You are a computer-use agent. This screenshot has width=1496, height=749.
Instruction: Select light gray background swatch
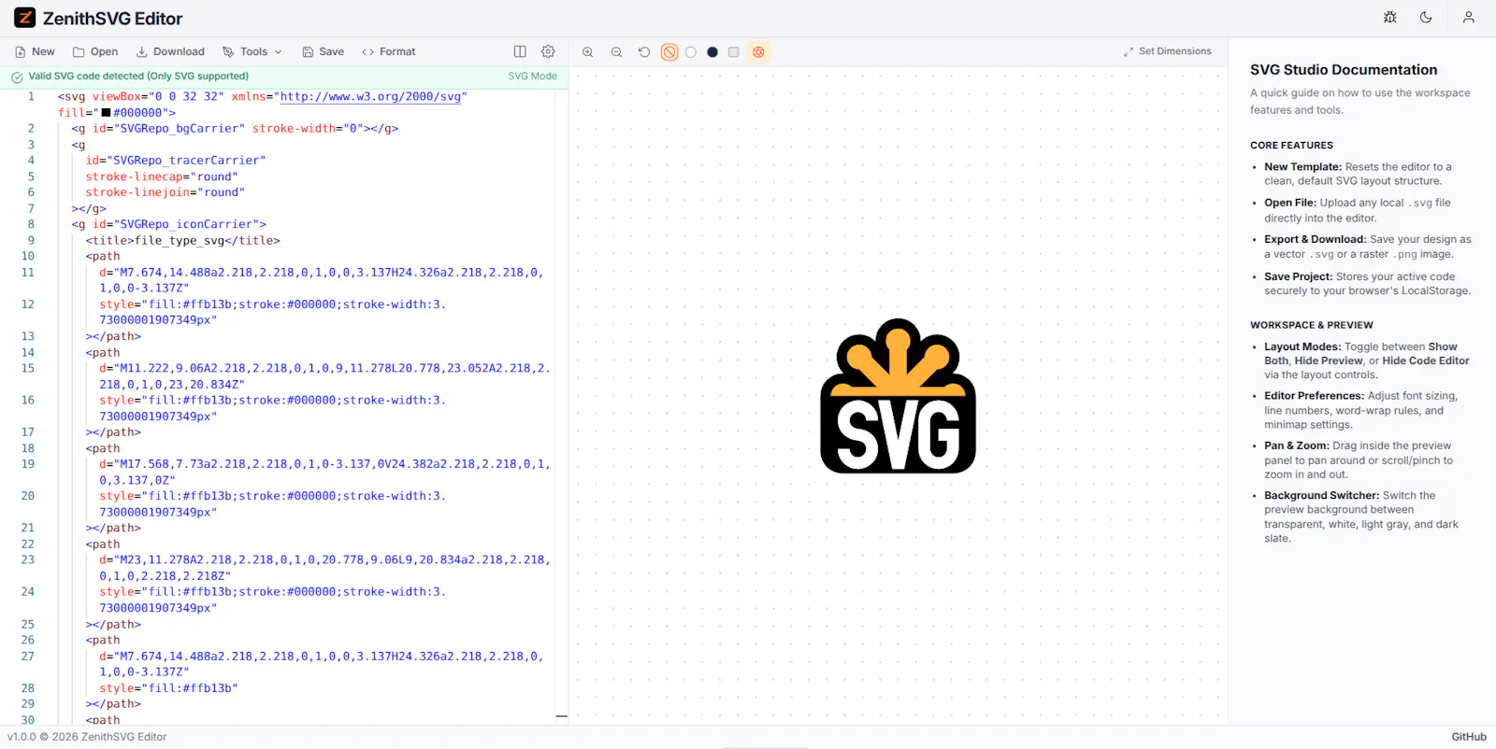pyautogui.click(x=734, y=52)
